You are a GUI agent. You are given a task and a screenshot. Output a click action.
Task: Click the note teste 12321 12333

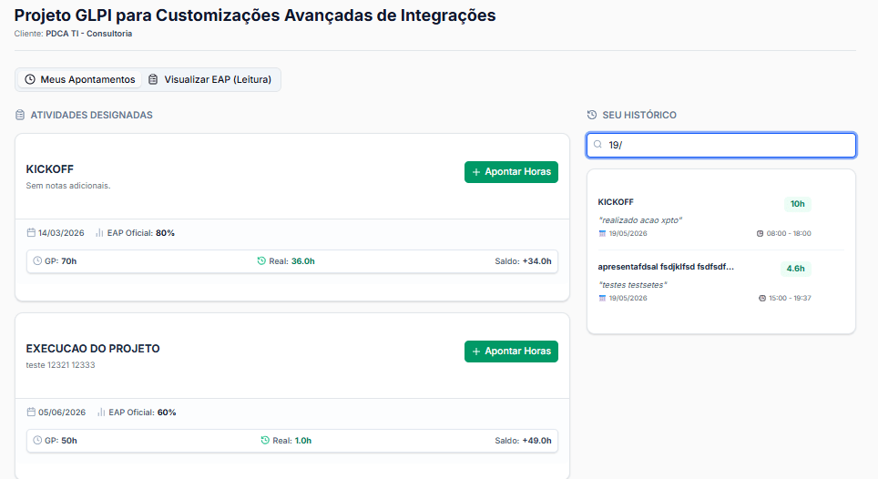60,365
